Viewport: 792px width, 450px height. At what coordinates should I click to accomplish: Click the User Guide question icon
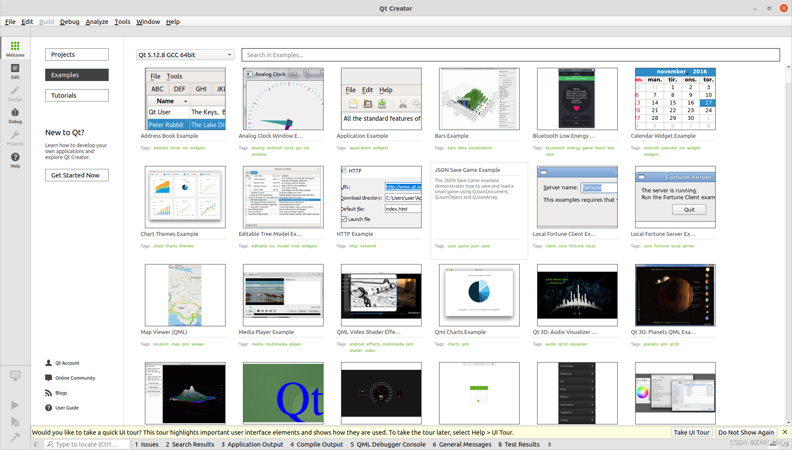click(49, 408)
